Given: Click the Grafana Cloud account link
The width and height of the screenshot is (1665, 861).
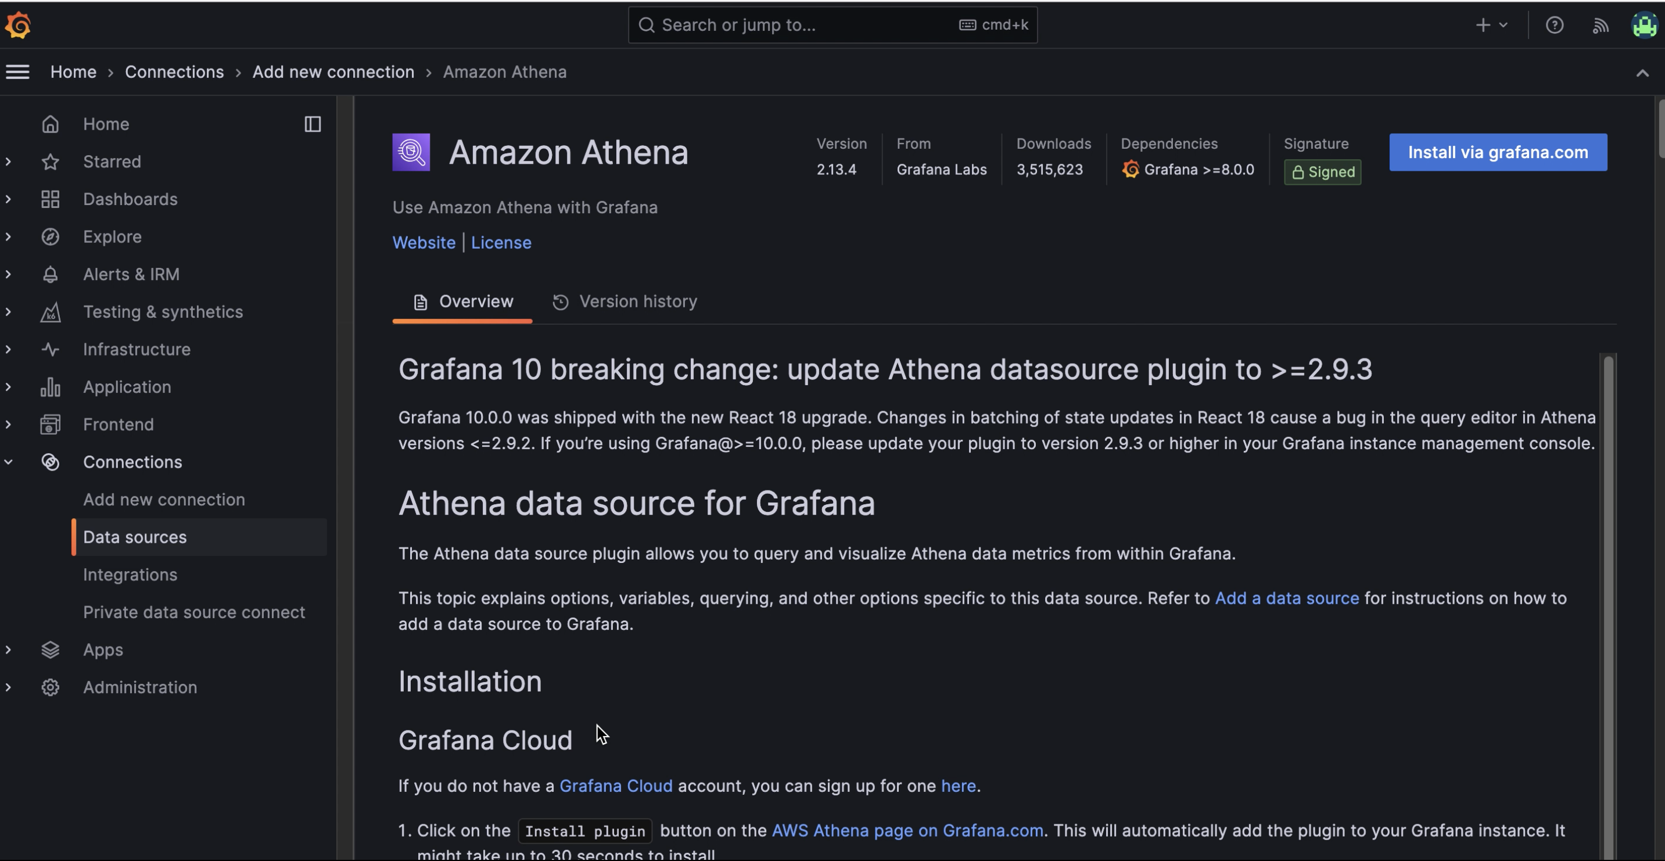Looking at the screenshot, I should point(615,785).
